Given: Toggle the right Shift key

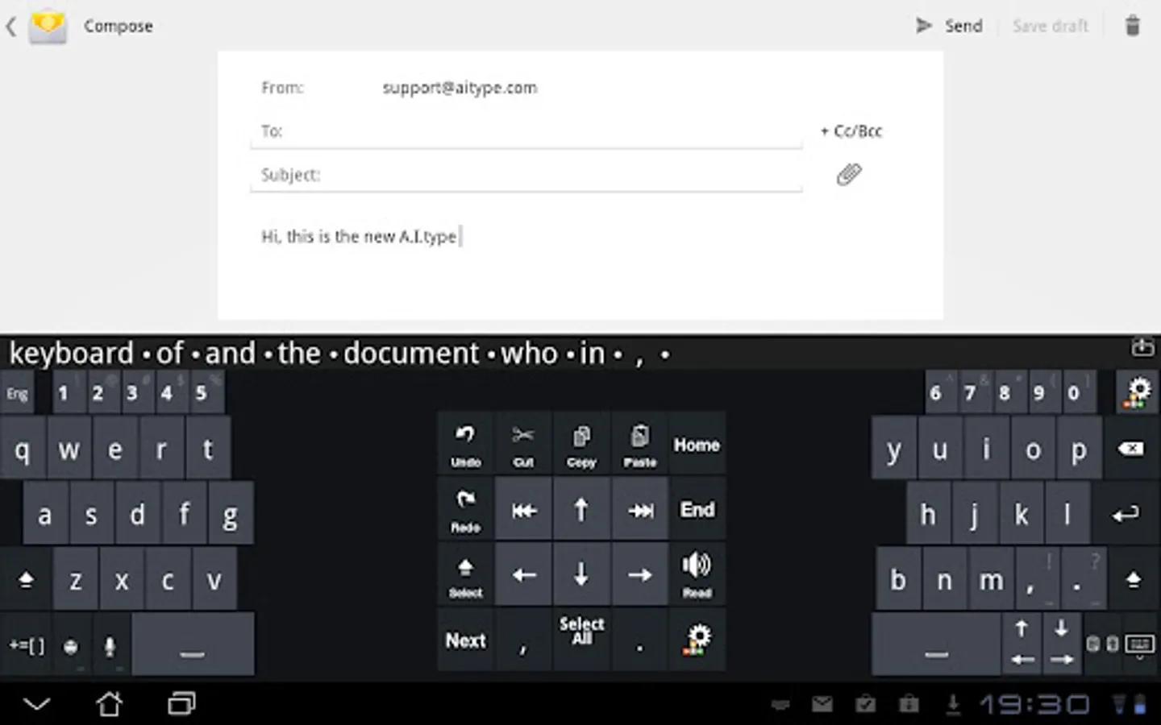Looking at the screenshot, I should tap(1133, 579).
